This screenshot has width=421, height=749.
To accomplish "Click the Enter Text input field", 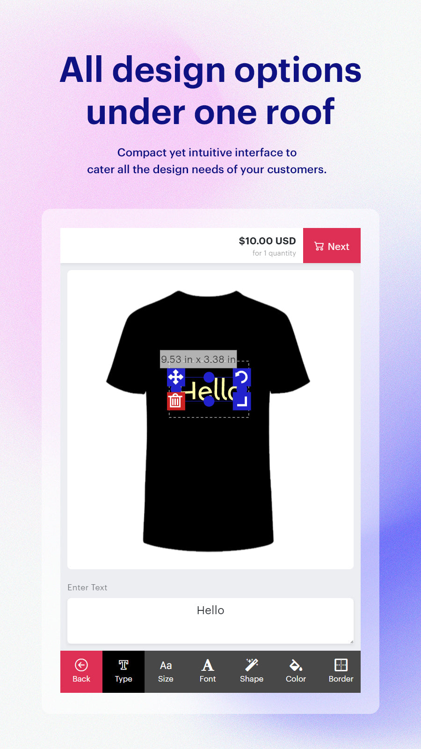I will pyautogui.click(x=210, y=621).
